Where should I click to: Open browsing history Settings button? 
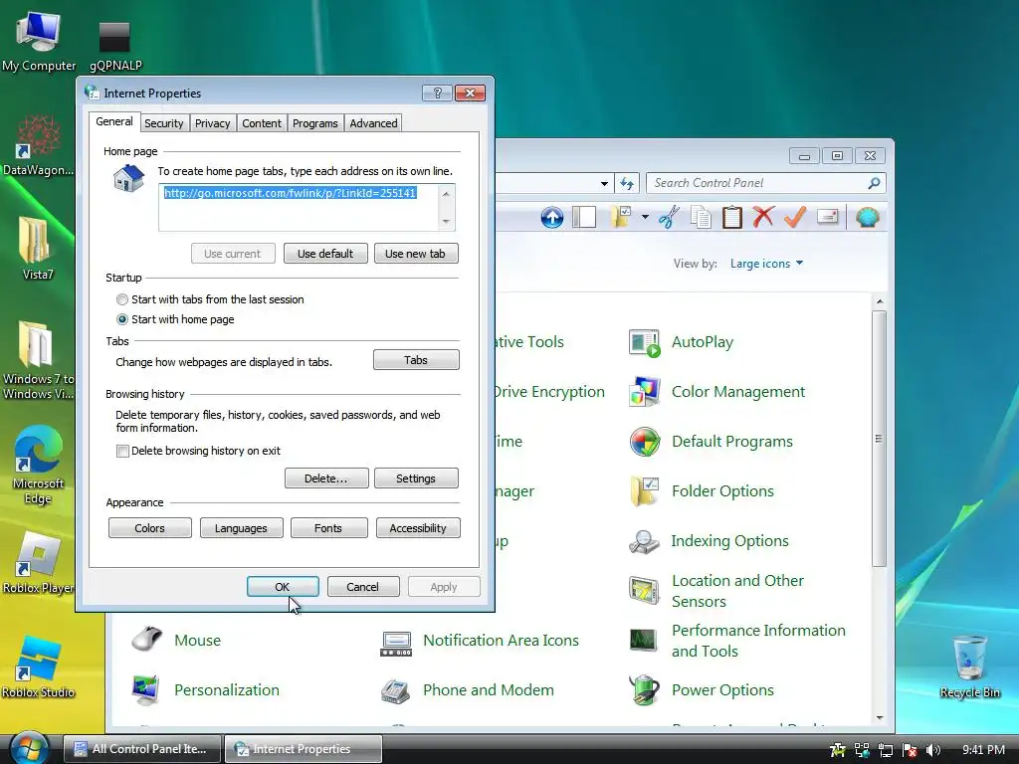coord(416,478)
